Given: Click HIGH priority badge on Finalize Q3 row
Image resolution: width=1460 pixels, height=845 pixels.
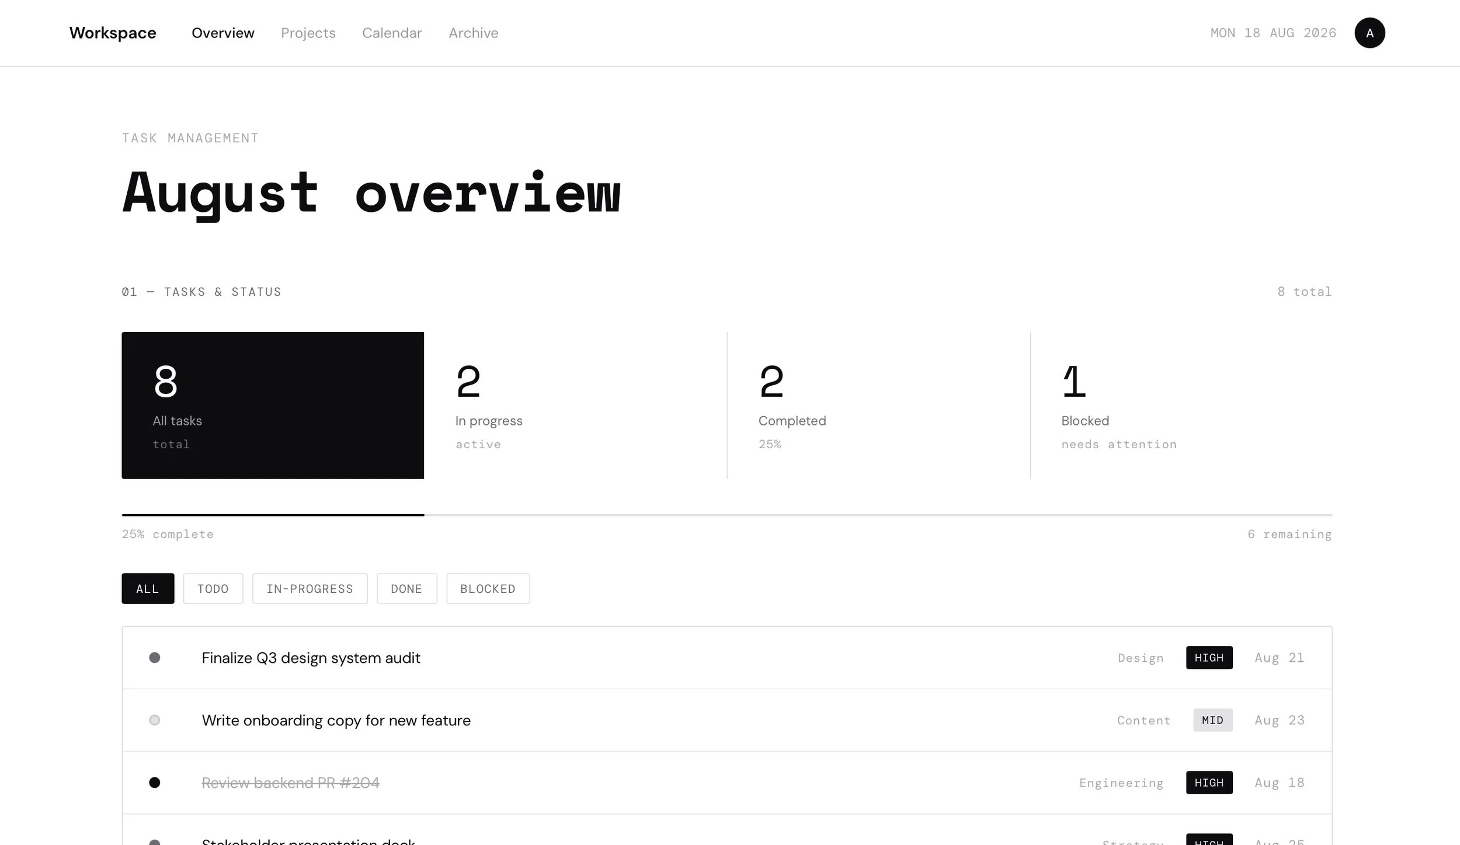Looking at the screenshot, I should coord(1209,658).
